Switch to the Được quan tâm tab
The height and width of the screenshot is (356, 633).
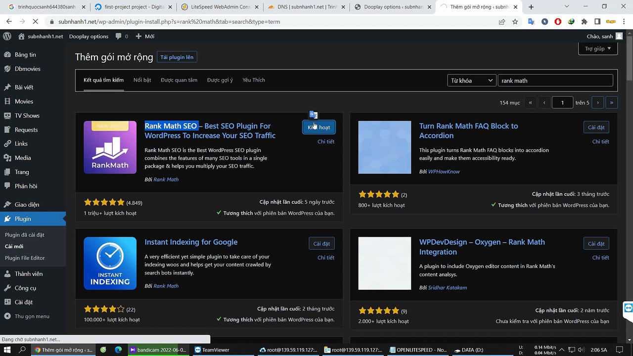point(179,80)
